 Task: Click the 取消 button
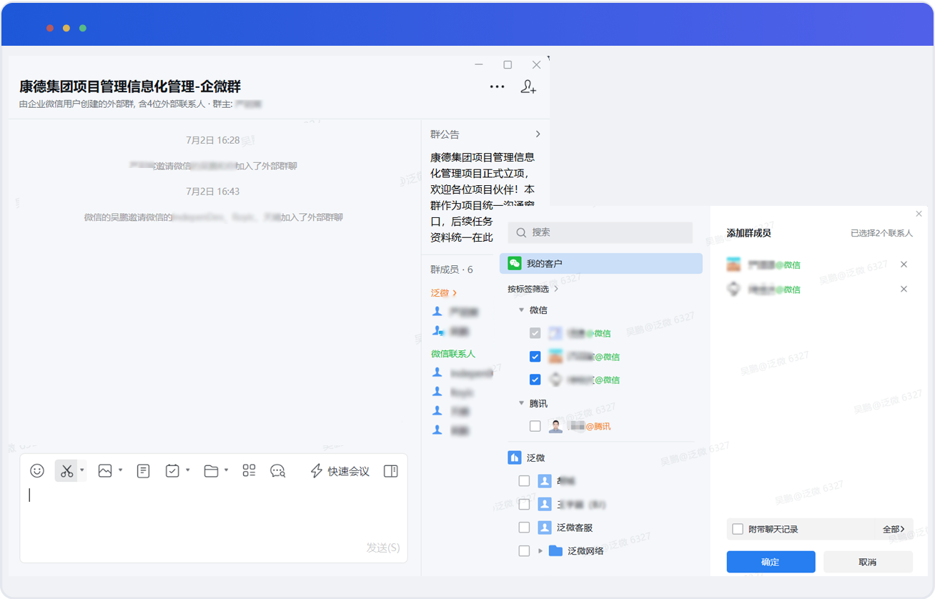[x=868, y=562]
